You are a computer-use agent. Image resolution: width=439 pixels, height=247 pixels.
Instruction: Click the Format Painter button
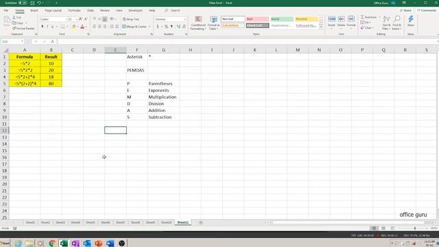click(x=23, y=28)
